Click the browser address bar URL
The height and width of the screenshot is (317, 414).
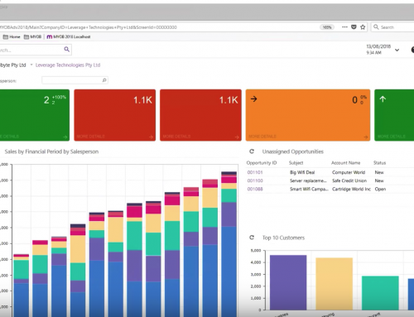[89, 27]
